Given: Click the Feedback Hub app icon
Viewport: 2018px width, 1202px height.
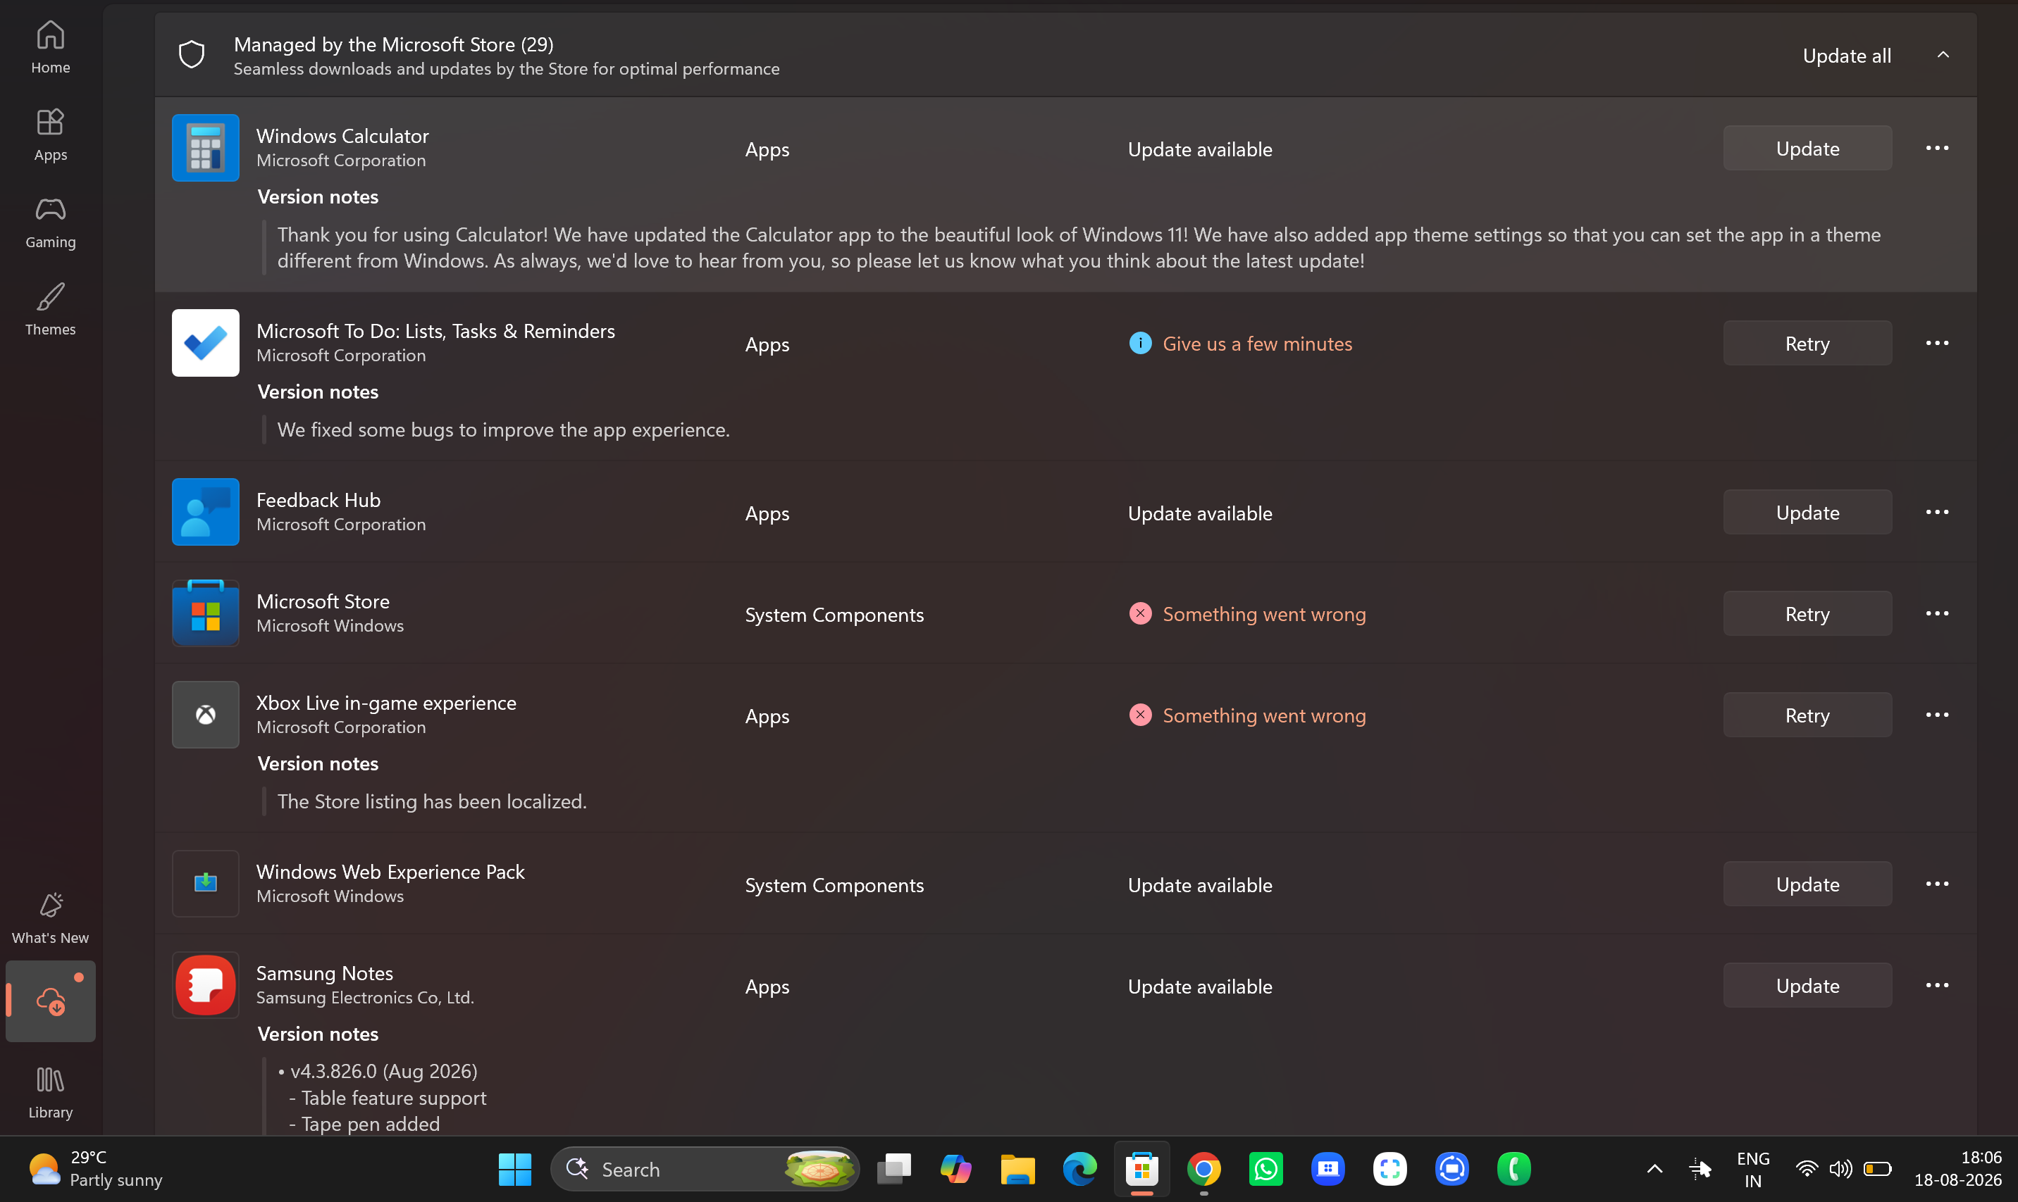Looking at the screenshot, I should point(206,512).
